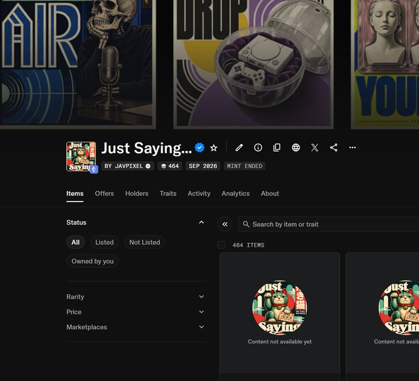
Task: Open collection info circle icon
Action: point(258,147)
